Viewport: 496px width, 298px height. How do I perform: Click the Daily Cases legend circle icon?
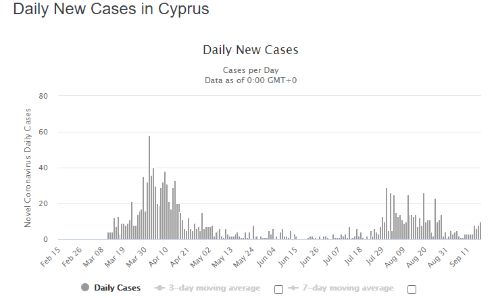85,288
